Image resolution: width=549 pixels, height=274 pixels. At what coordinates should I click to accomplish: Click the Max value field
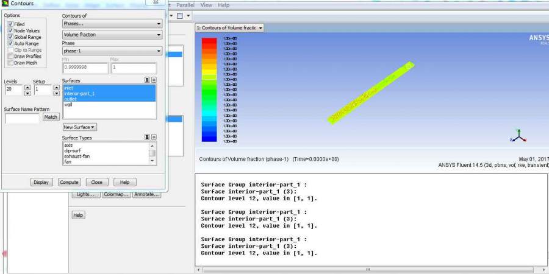tap(134, 68)
